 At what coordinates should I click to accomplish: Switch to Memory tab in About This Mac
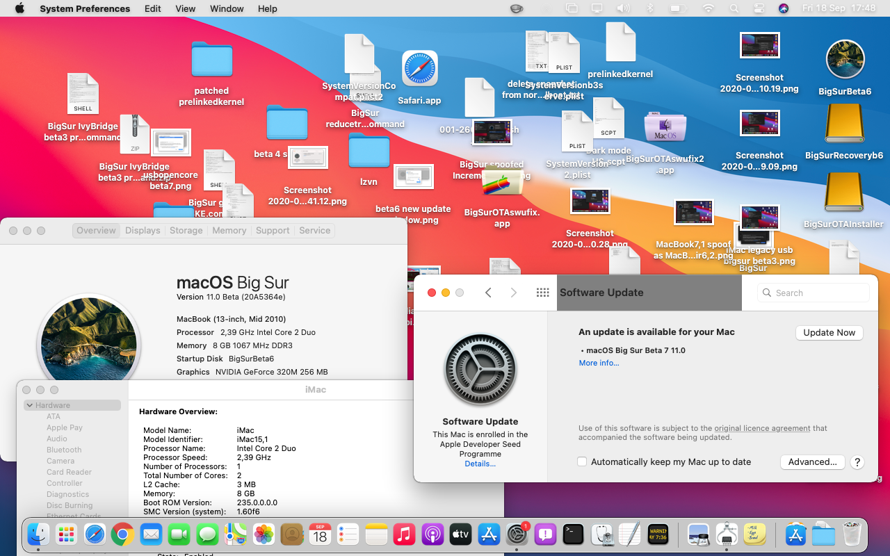(229, 230)
